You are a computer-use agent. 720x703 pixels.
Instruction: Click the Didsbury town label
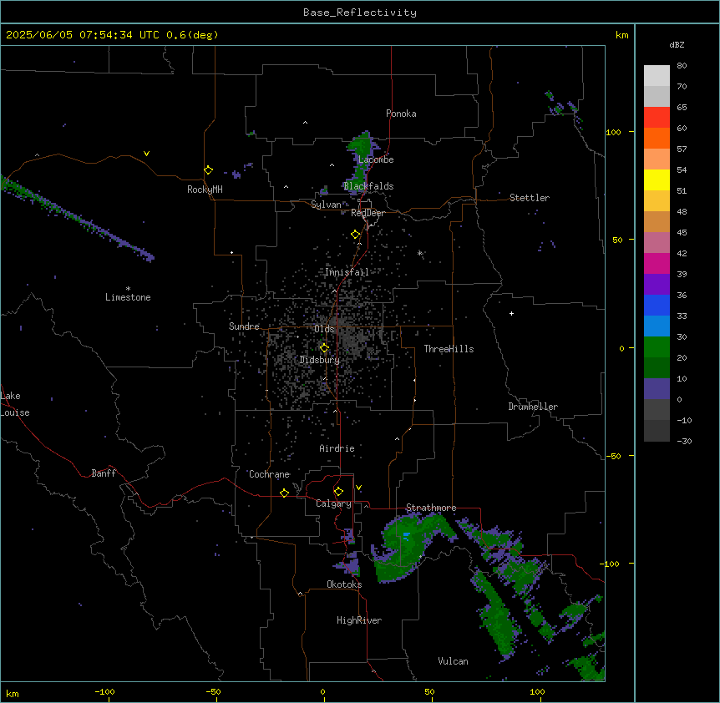[320, 360]
